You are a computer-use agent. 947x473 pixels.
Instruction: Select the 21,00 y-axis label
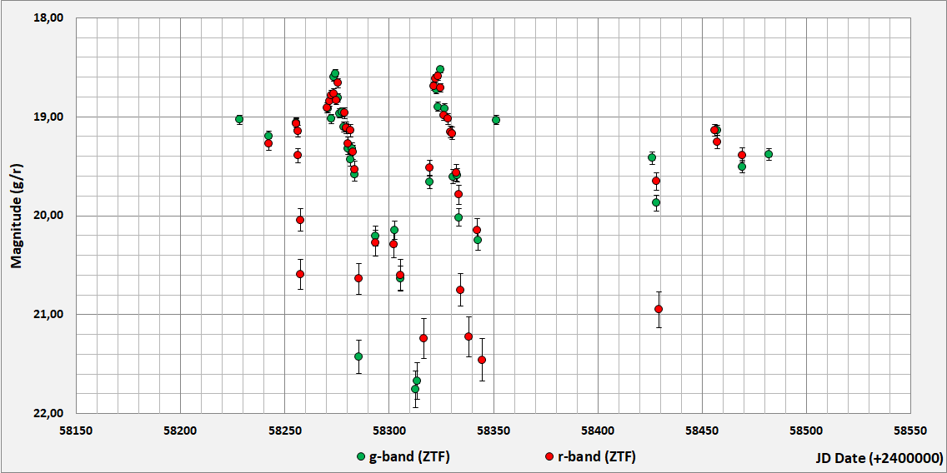(50, 314)
